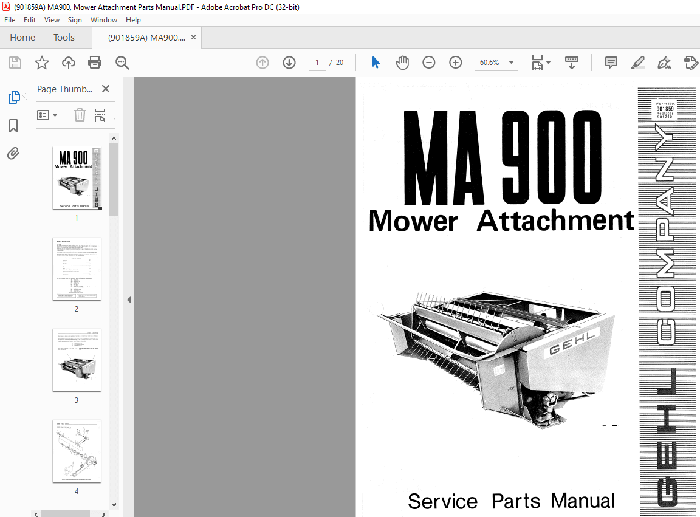The image size is (700, 517).
Task: Select the pointer Selection tool
Action: click(x=376, y=63)
